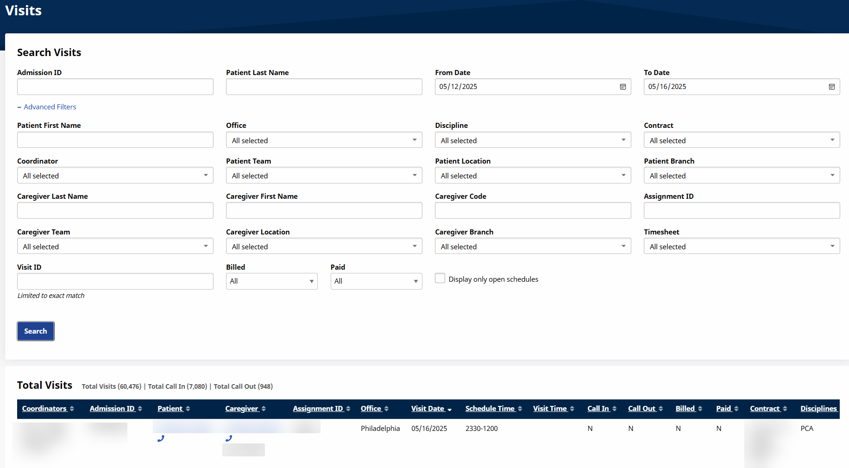Click the phone icon under Patient column
This screenshot has width=849, height=468.
coord(161,438)
